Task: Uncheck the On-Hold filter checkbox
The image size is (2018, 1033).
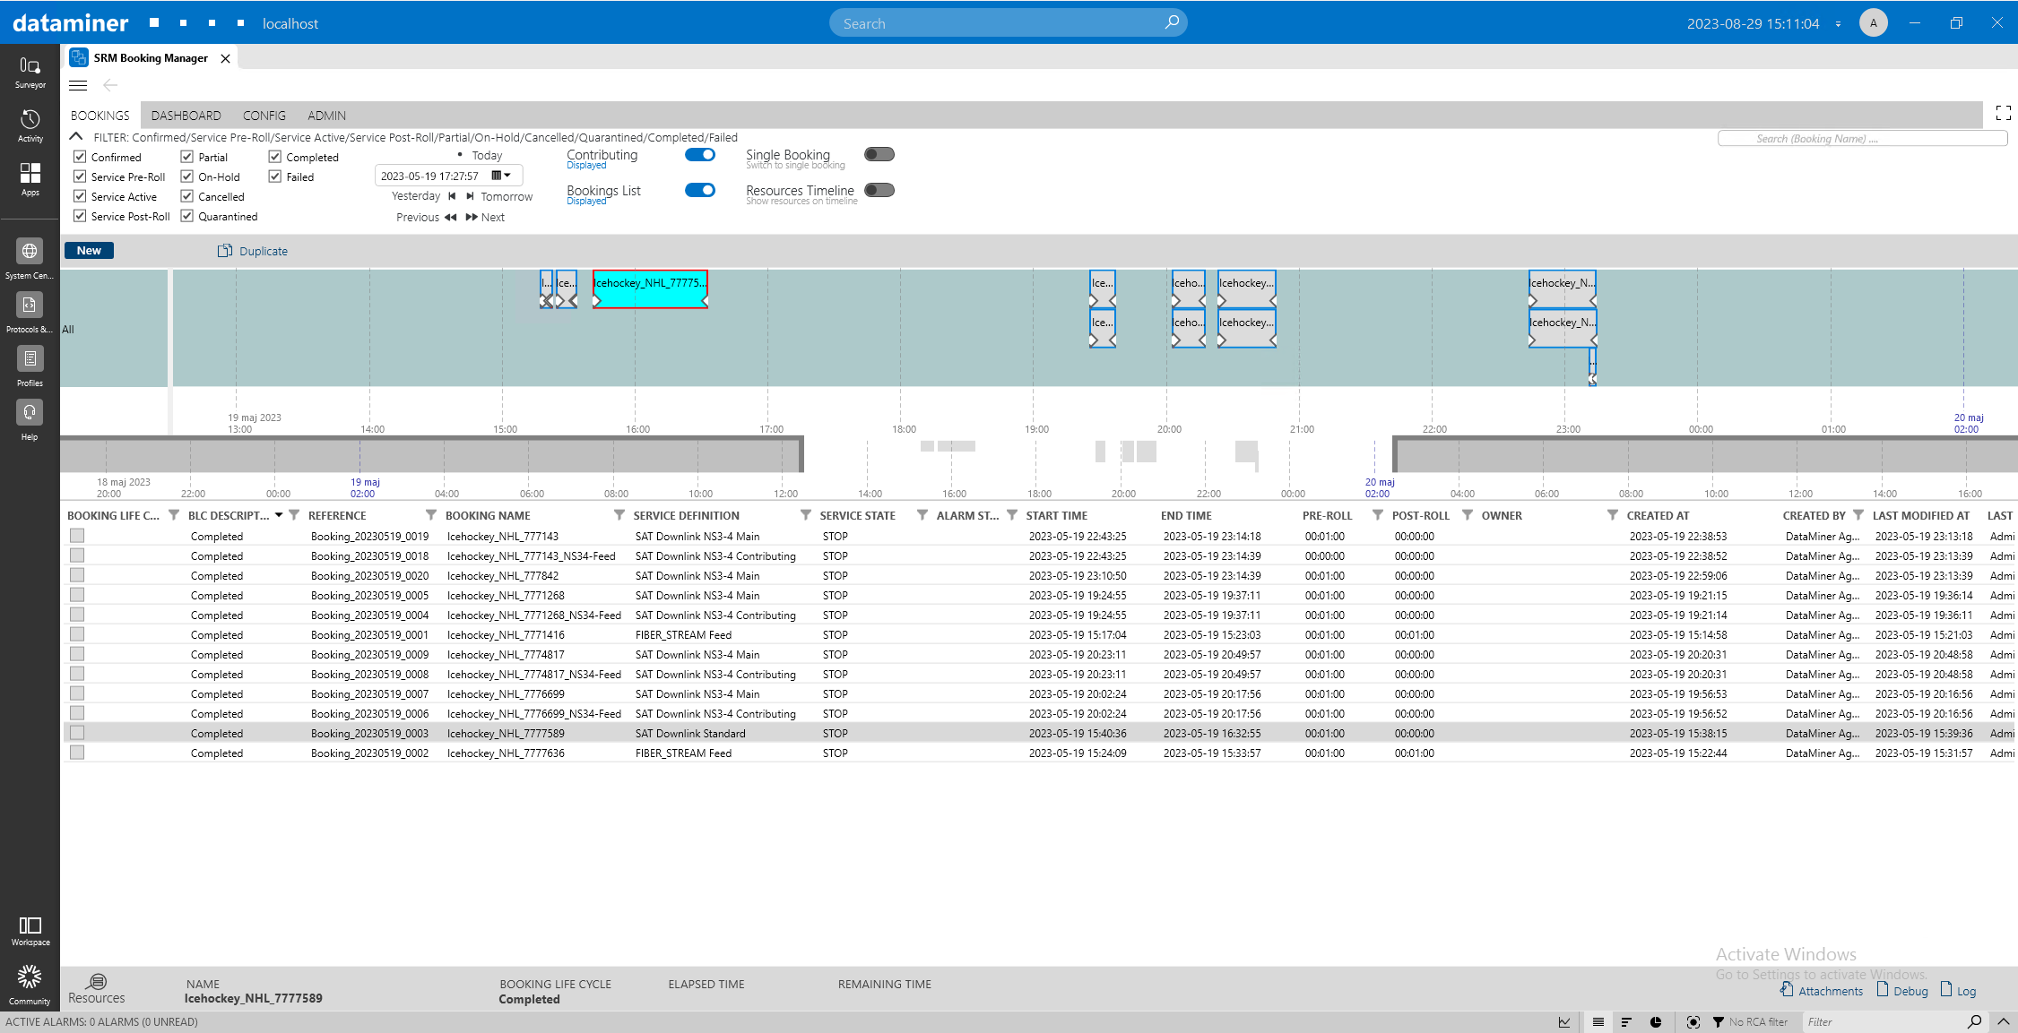Action: (187, 176)
